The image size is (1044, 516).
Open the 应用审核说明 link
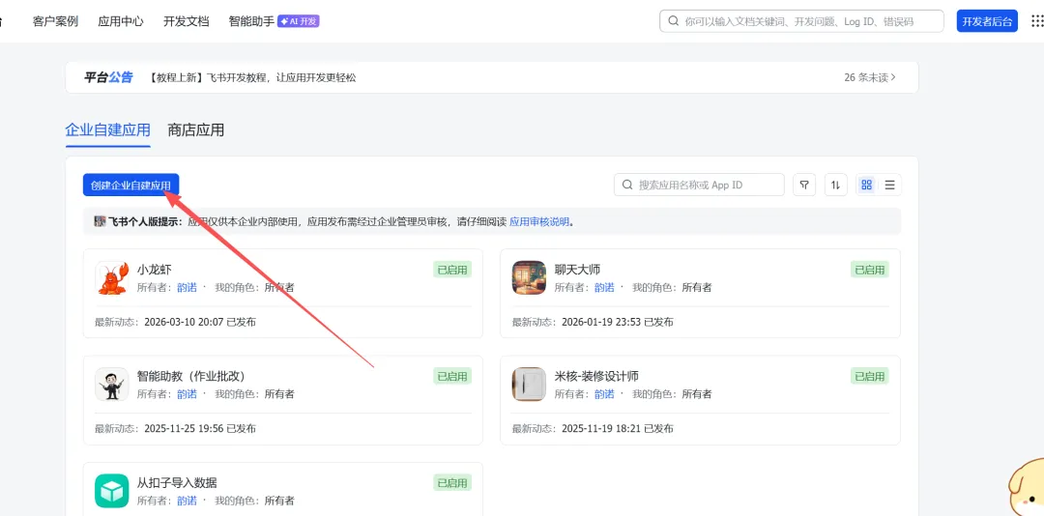[x=539, y=221]
